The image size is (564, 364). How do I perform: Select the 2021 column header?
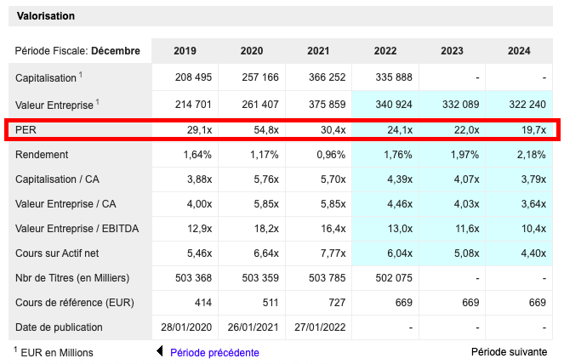click(318, 51)
